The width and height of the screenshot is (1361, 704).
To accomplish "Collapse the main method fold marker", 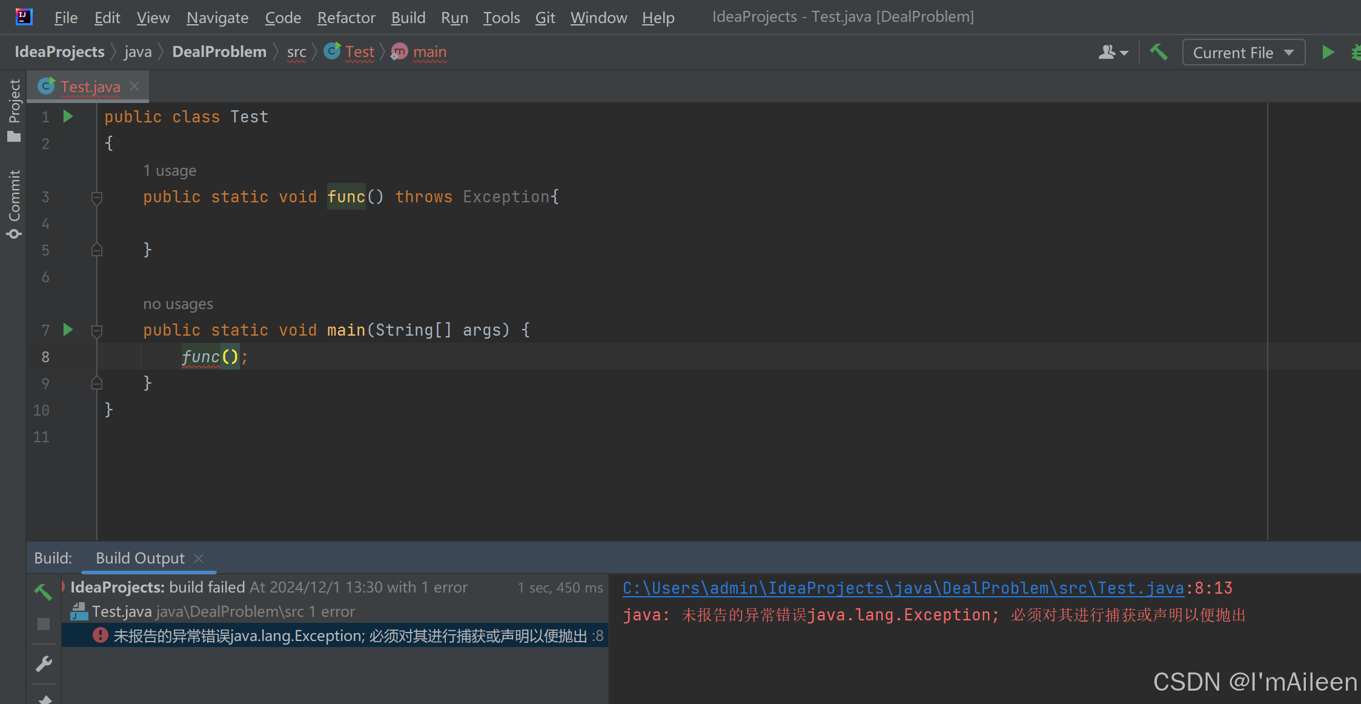I will pyautogui.click(x=96, y=331).
